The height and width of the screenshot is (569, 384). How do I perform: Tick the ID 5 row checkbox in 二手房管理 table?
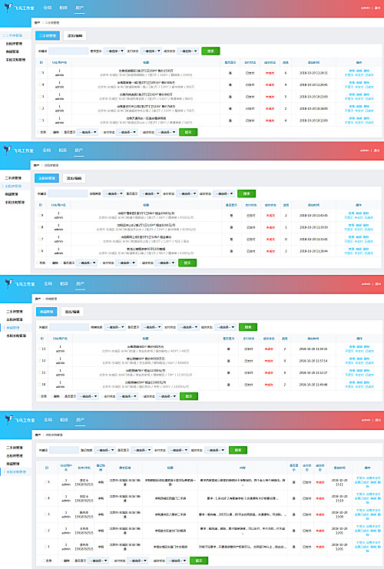[x=40, y=73]
